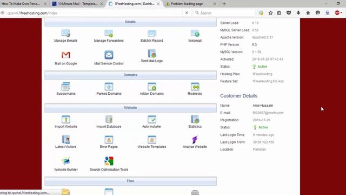
Task: Go to the browser home icon
Action: click(x=308, y=13)
